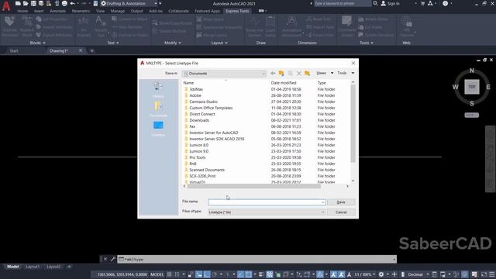Click the Undo arrow in Quick Access toolbar

[x=72, y=3]
